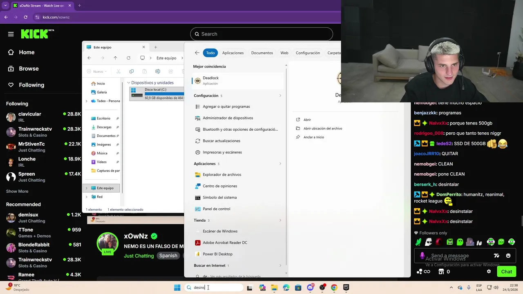Click the green Chat button
The image size is (523, 294).
point(506,272)
